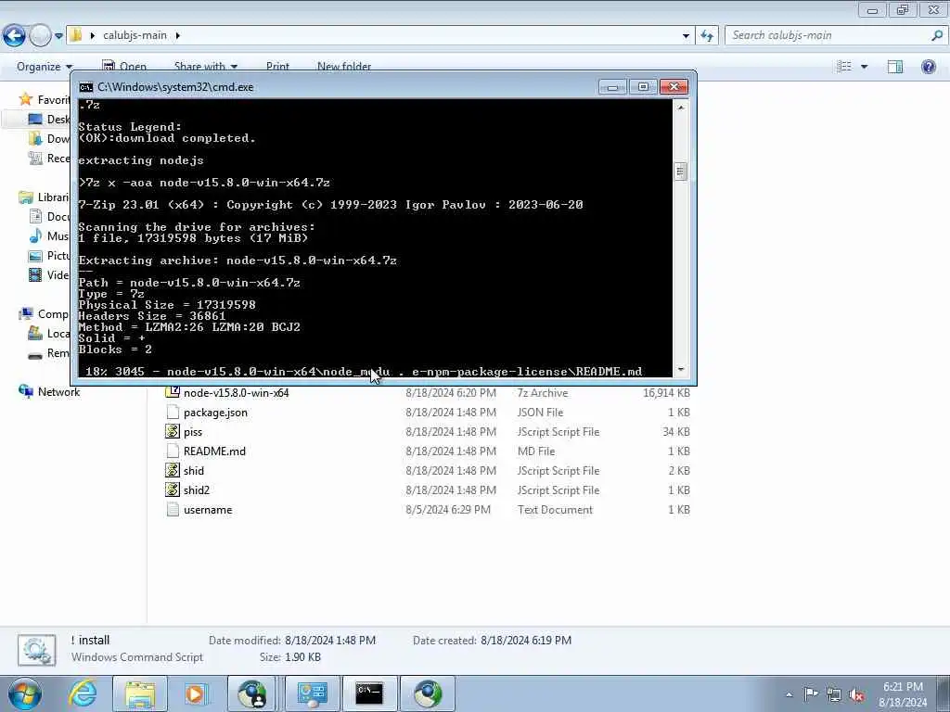Click the username text document icon

coord(173,509)
